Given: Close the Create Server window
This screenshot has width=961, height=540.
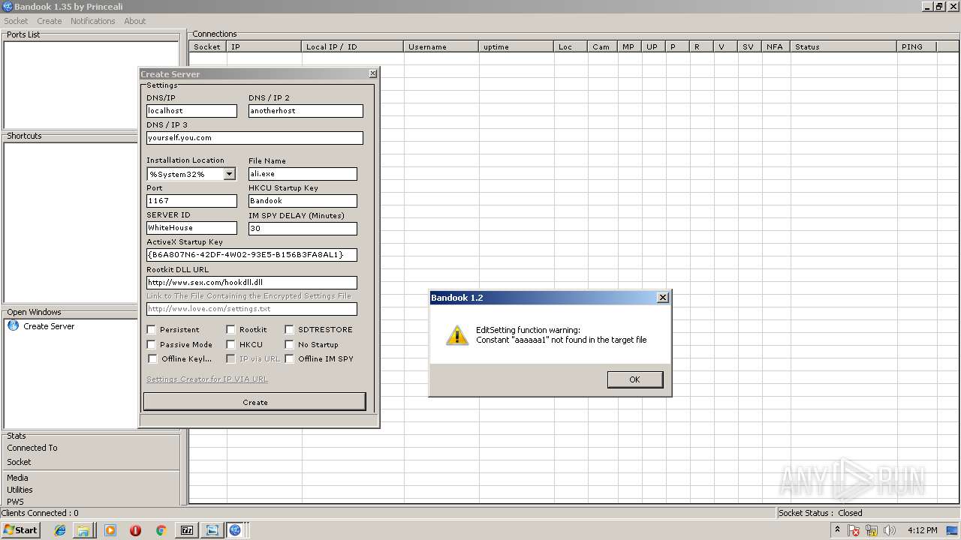Looking at the screenshot, I should tap(372, 73).
